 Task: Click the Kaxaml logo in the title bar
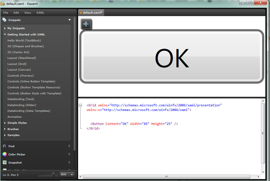tap(3, 3)
